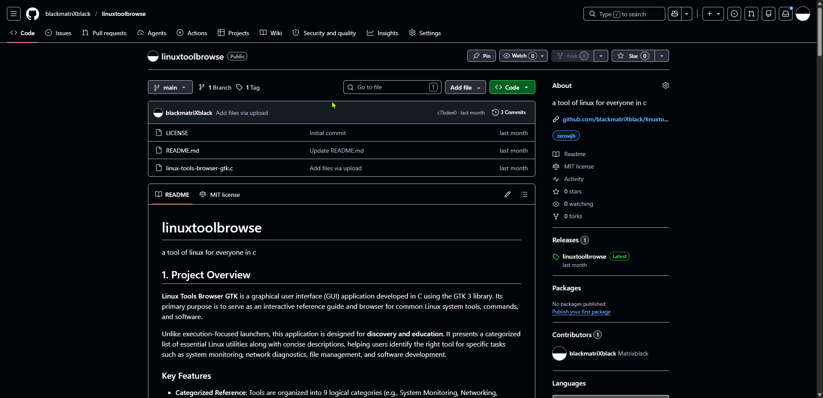The height and width of the screenshot is (398, 823).
Task: Open notifications inbox icon
Action: (786, 14)
